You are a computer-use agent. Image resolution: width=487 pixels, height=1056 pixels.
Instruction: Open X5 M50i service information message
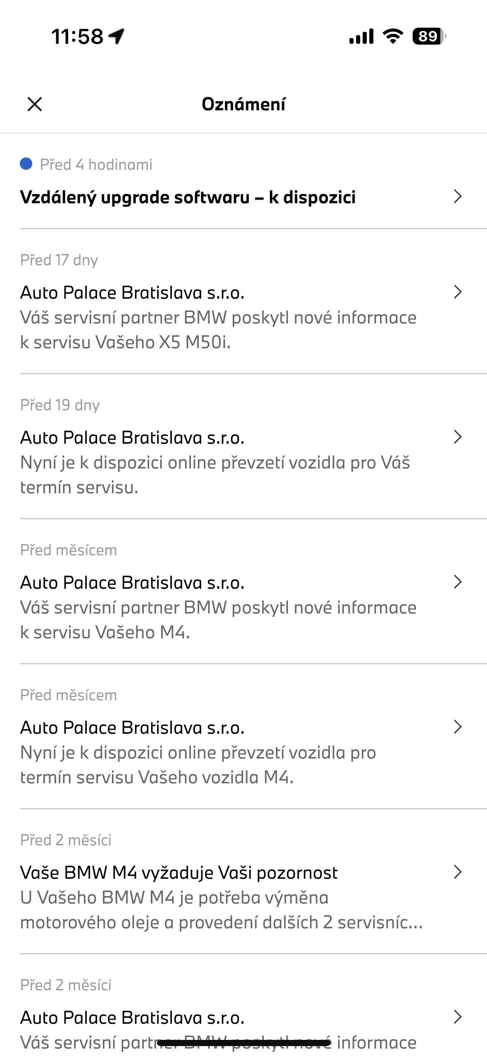[x=218, y=330]
